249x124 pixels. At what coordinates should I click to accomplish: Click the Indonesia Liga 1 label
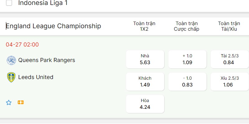pos(43,3)
